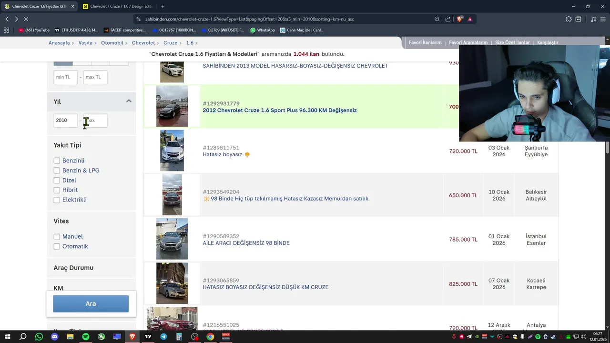The image size is (610, 343).
Task: Open the zoom magnifier in the address bar
Action: tap(437, 19)
